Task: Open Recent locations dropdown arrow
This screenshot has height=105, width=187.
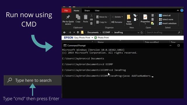Action: coord(74,32)
